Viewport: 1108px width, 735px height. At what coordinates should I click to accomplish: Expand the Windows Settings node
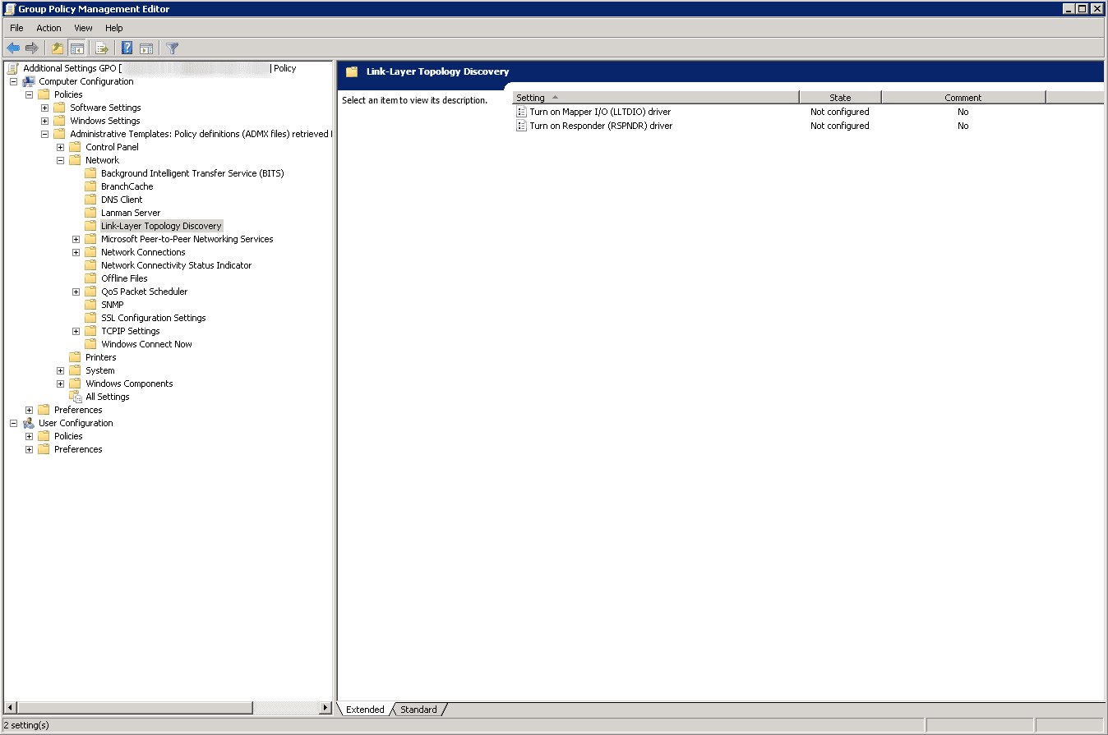tap(44, 121)
